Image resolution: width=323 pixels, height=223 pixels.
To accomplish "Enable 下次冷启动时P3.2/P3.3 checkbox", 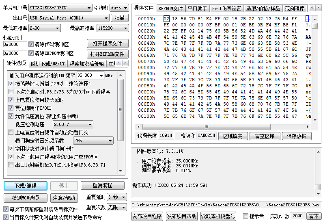I will click(x=11, y=92).
